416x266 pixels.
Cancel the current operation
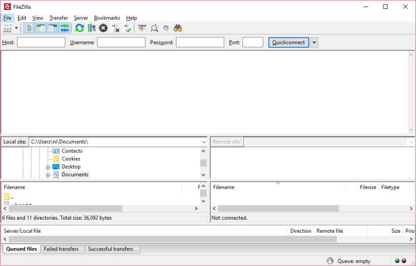click(x=103, y=28)
